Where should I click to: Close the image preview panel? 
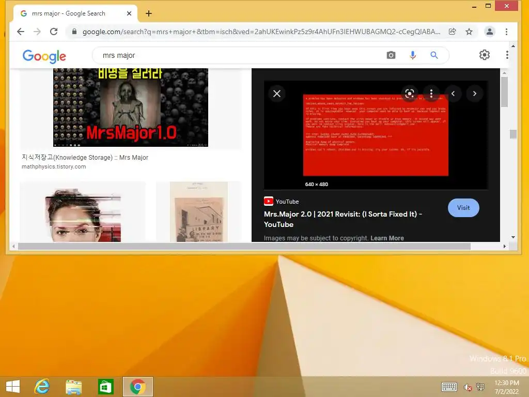tap(277, 94)
